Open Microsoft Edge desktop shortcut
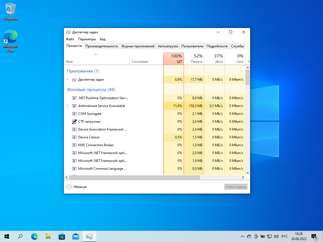Viewport: 323px width, 242px height. click(x=10, y=41)
